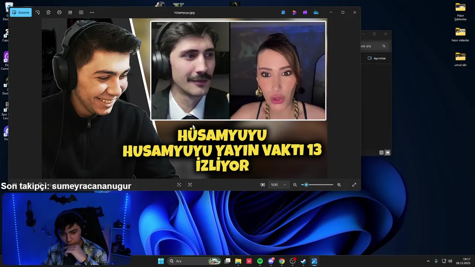
Task: Click the visual search scan icon
Action: click(x=179, y=185)
